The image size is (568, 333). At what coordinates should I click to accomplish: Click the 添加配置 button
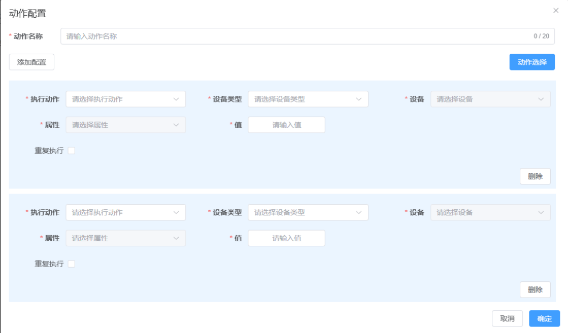click(31, 62)
